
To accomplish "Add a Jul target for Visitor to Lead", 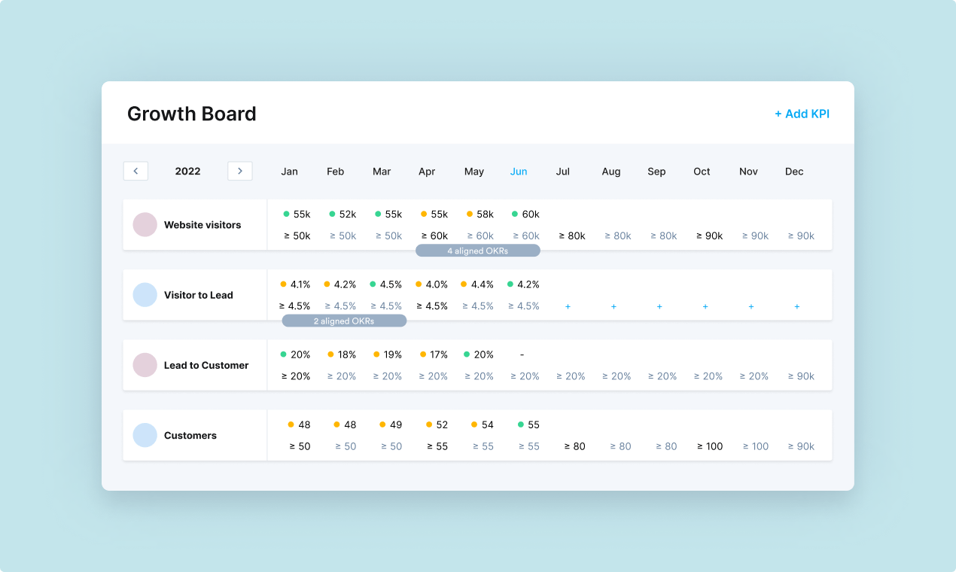I will (x=568, y=306).
